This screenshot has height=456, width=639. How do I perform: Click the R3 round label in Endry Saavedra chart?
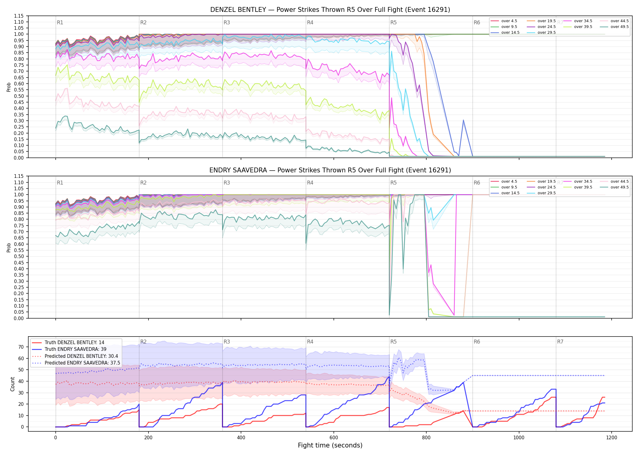pyautogui.click(x=227, y=183)
